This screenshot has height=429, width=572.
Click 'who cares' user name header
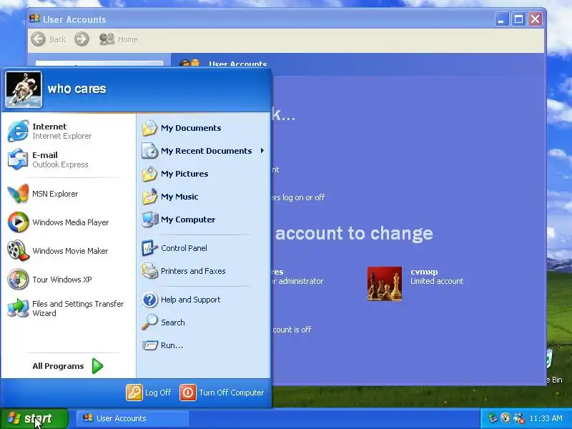pyautogui.click(x=77, y=89)
